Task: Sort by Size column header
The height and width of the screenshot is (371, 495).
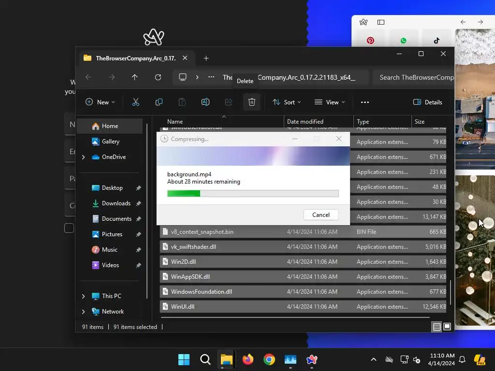Action: (429, 121)
